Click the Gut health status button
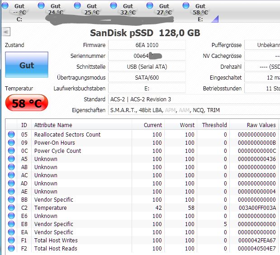Screen dimensions: 280x255 [x=27, y=65]
